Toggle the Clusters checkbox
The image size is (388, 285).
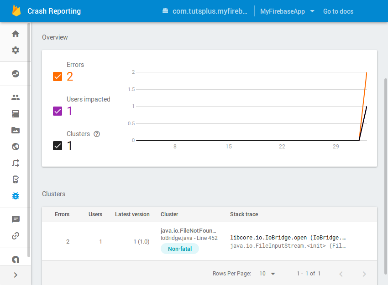point(58,146)
